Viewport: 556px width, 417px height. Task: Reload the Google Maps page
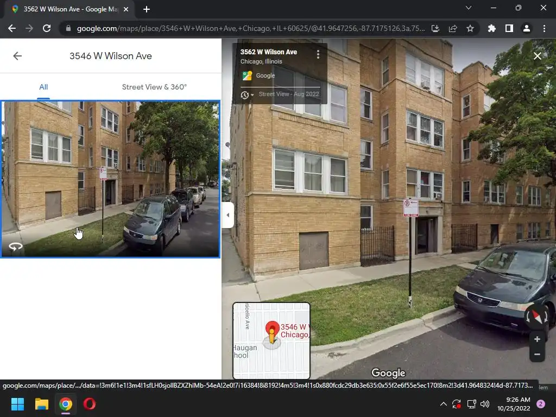[47, 28]
